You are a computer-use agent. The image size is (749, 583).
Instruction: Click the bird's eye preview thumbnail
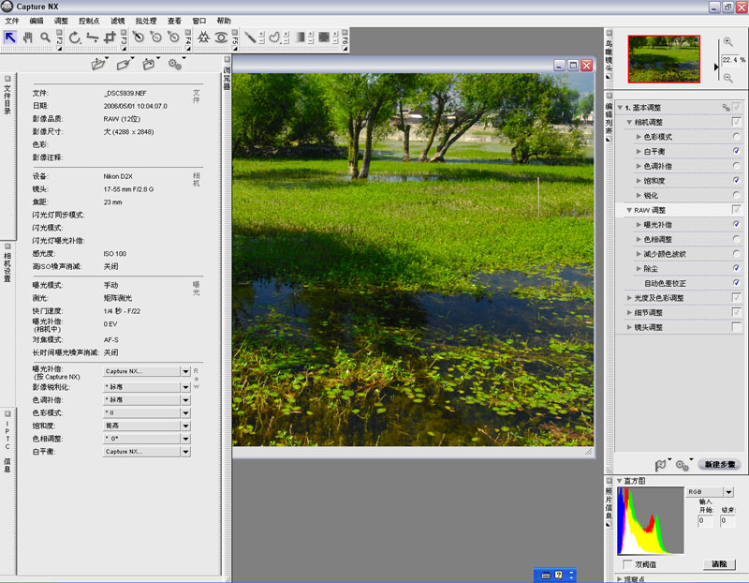point(664,59)
